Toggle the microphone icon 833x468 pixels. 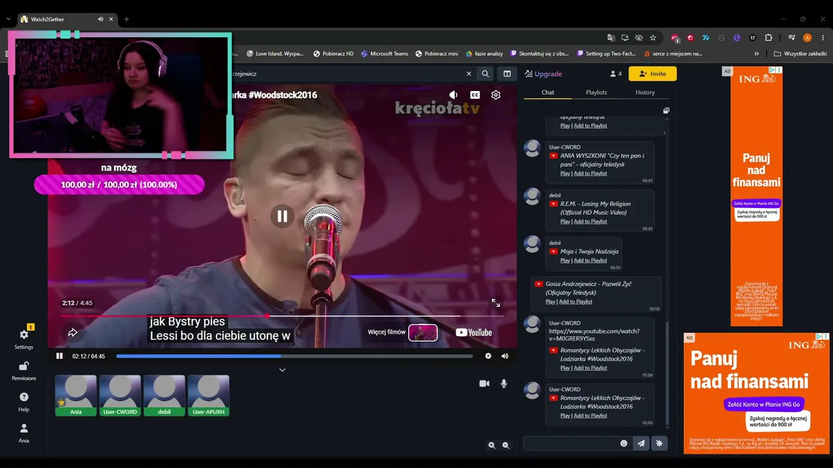click(504, 383)
